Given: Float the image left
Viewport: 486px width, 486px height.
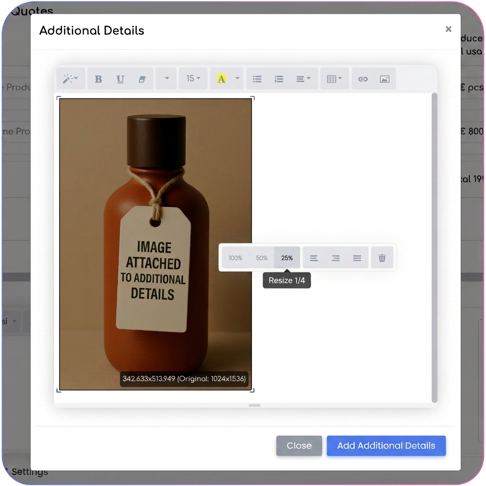Looking at the screenshot, I should 314,258.
